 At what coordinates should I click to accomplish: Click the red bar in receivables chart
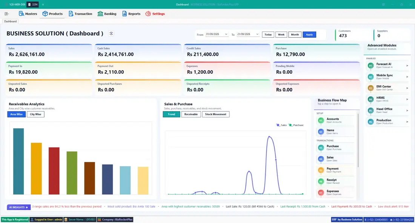click(x=54, y=171)
